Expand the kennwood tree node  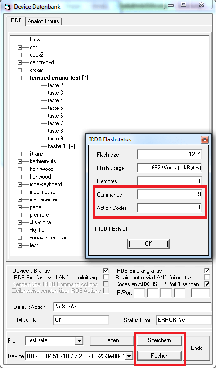20,169
